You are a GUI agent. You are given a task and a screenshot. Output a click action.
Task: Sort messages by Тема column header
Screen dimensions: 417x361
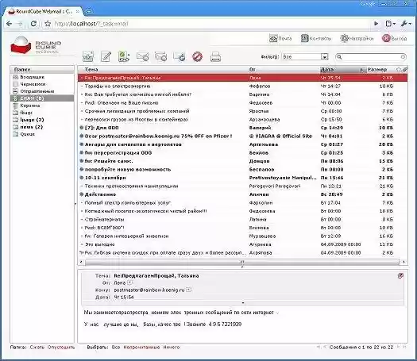pyautogui.click(x=91, y=69)
